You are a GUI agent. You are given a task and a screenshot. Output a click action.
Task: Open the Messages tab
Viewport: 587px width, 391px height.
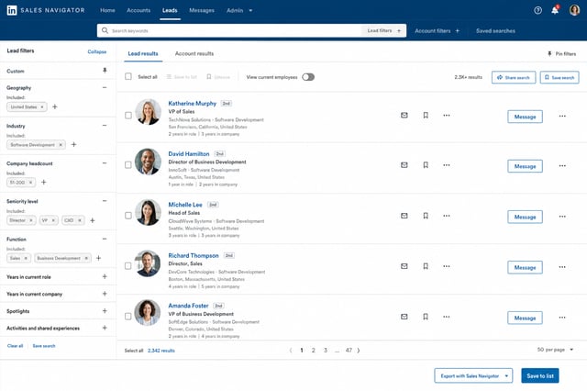point(202,10)
